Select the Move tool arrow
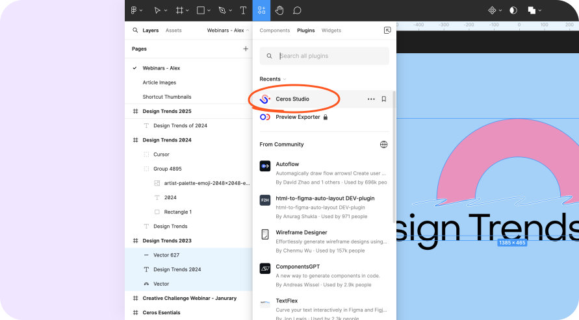Viewport: 579px width, 320px height. [157, 10]
